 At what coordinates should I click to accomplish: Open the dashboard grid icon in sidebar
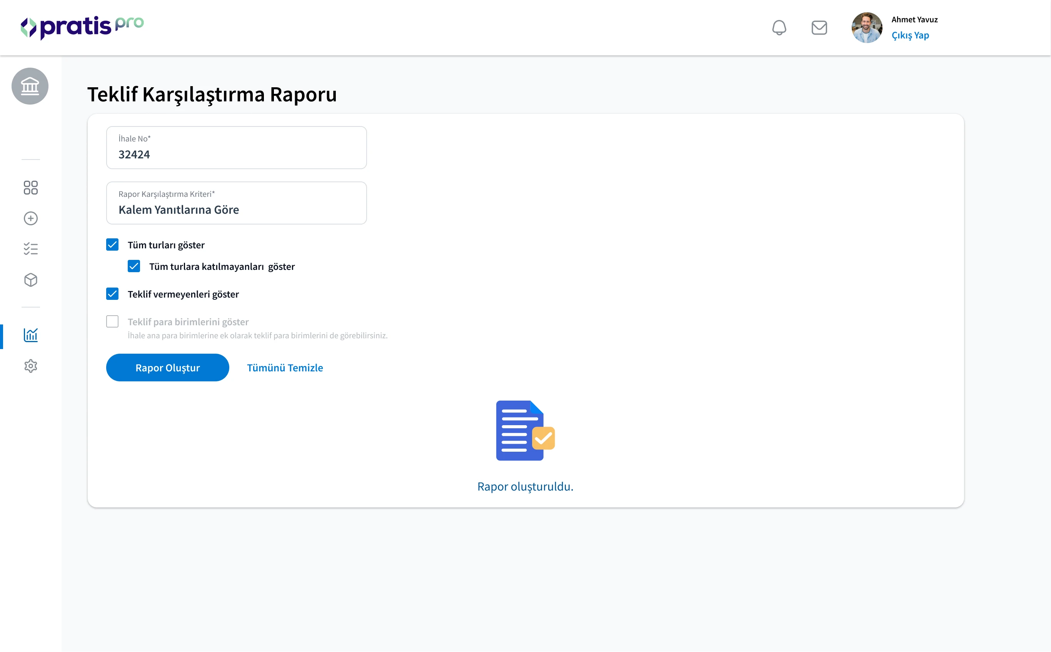click(31, 188)
